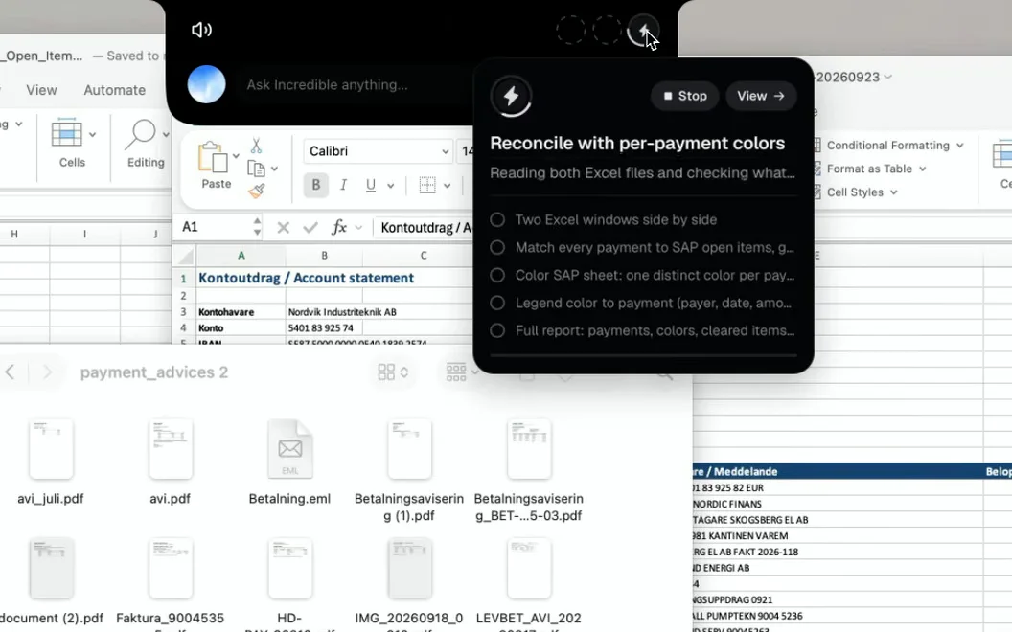Toggle 'Two Excel windows side by side' step
The width and height of the screenshot is (1012, 632).
point(497,219)
